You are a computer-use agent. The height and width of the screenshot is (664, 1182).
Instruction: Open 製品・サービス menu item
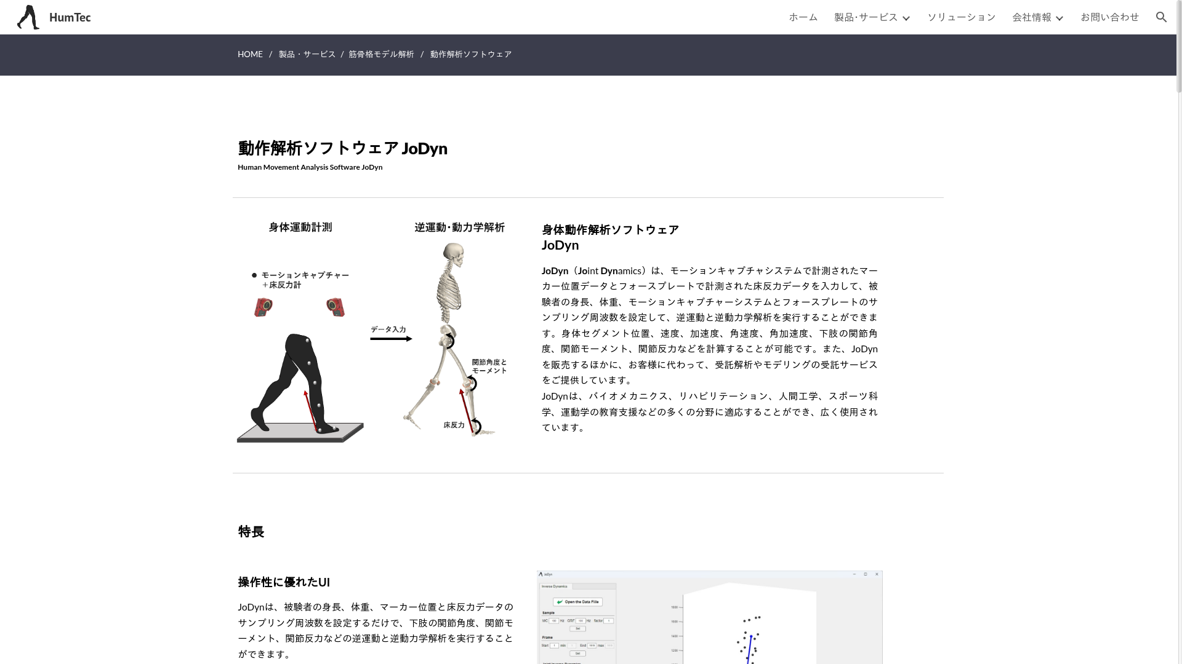(x=866, y=17)
